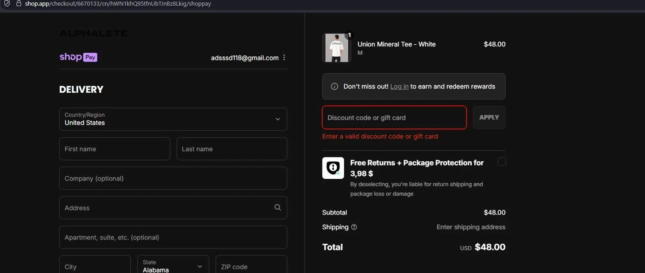Click the Subtotal label
The width and height of the screenshot is (645, 273).
coord(335,212)
